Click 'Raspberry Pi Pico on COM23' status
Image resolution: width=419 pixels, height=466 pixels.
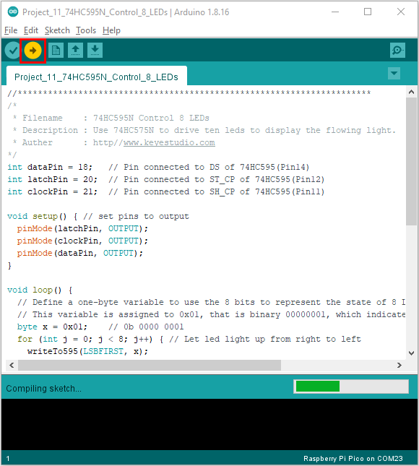pos(353,459)
